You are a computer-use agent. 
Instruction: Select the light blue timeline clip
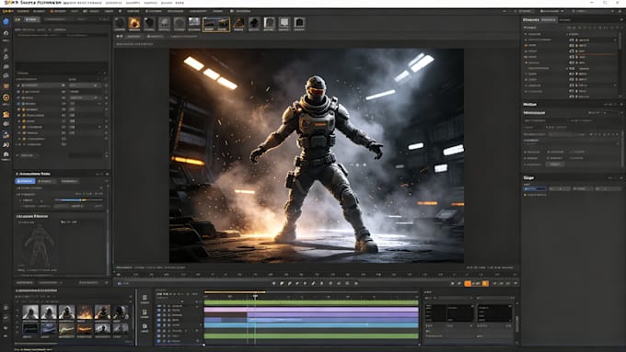311,325
